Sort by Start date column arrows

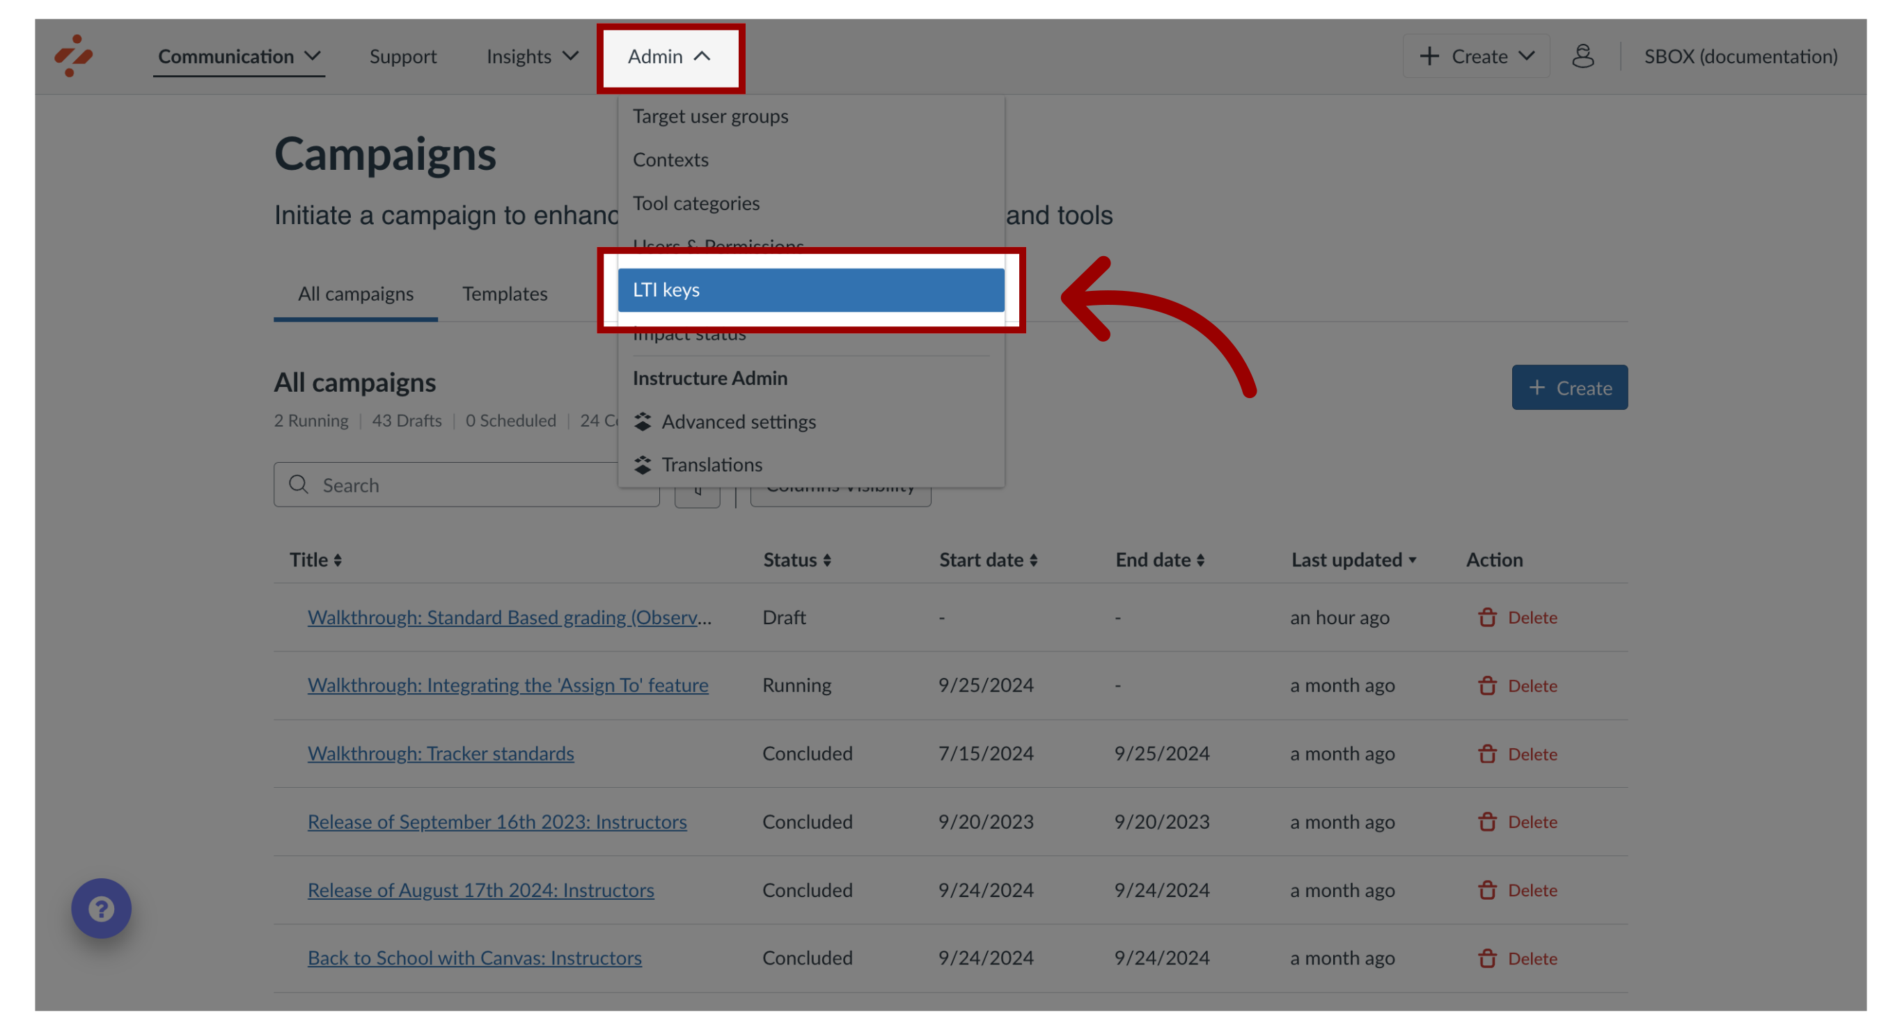tap(1033, 560)
